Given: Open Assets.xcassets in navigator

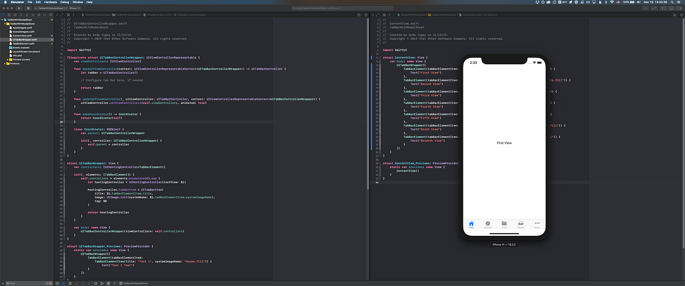Looking at the screenshot, I should pyautogui.click(x=20, y=47).
